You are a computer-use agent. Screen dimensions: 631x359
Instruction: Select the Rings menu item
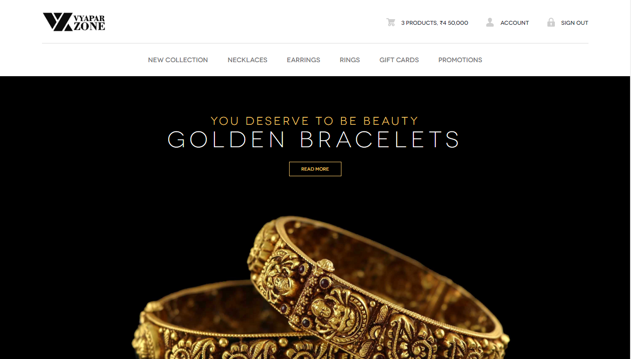(x=350, y=60)
